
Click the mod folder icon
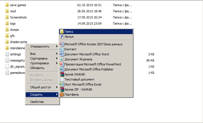7,11
